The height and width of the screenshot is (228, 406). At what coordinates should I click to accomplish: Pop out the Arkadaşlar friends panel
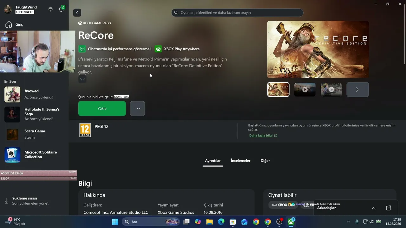tap(389, 208)
